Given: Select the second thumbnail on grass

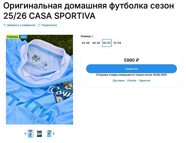Looking at the screenshot, I should coord(39,134).
